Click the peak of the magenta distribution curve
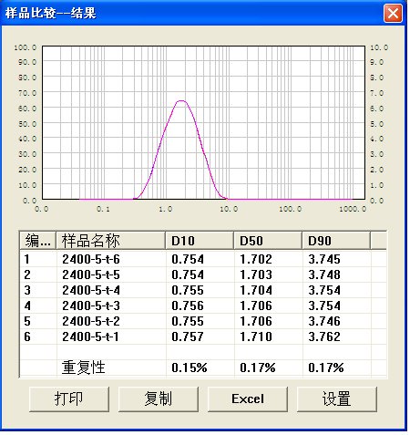 click(181, 100)
